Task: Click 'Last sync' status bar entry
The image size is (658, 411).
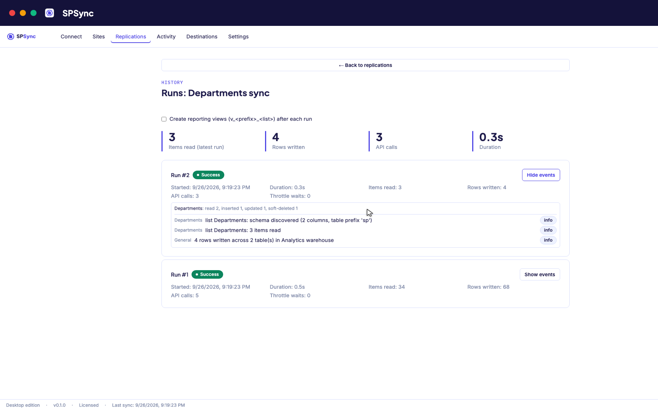Action: point(149,405)
